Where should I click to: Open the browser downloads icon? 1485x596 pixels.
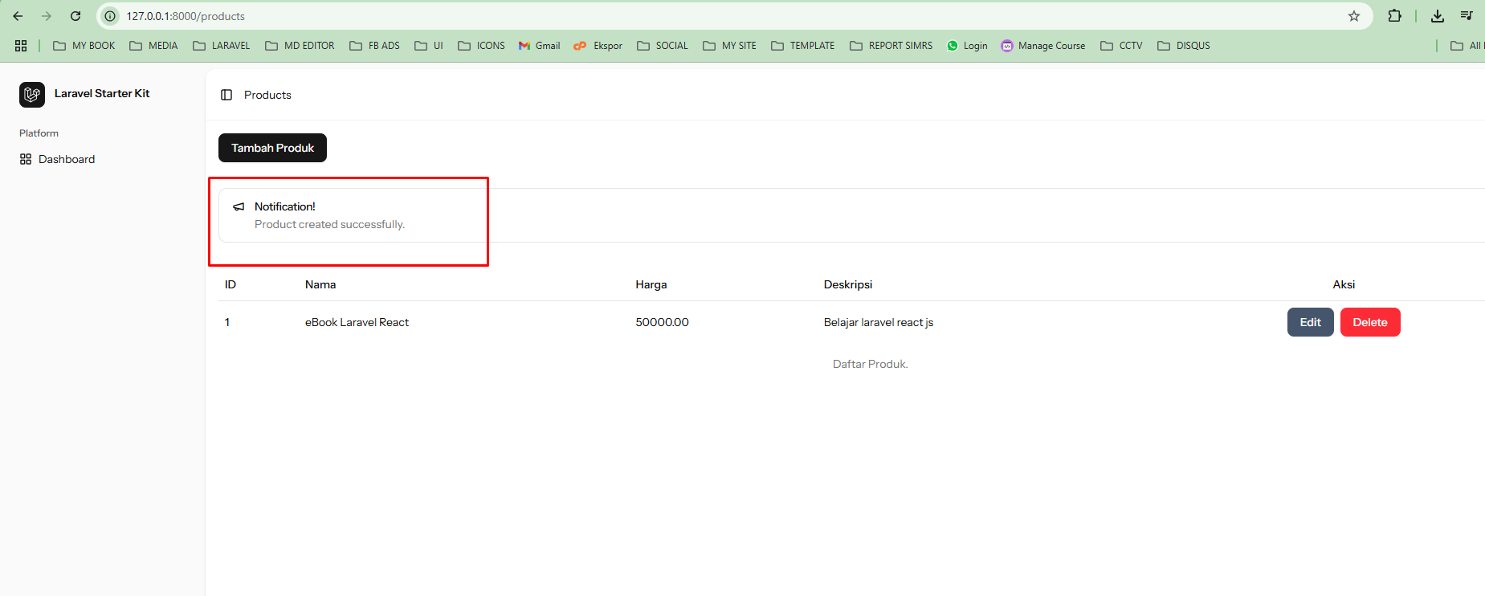[1438, 16]
